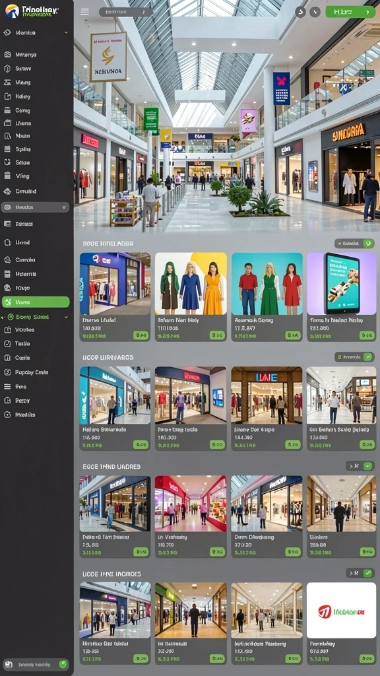
Task: Click the Cmubid cloud icon in sidebar
Action: pyautogui.click(x=7, y=191)
